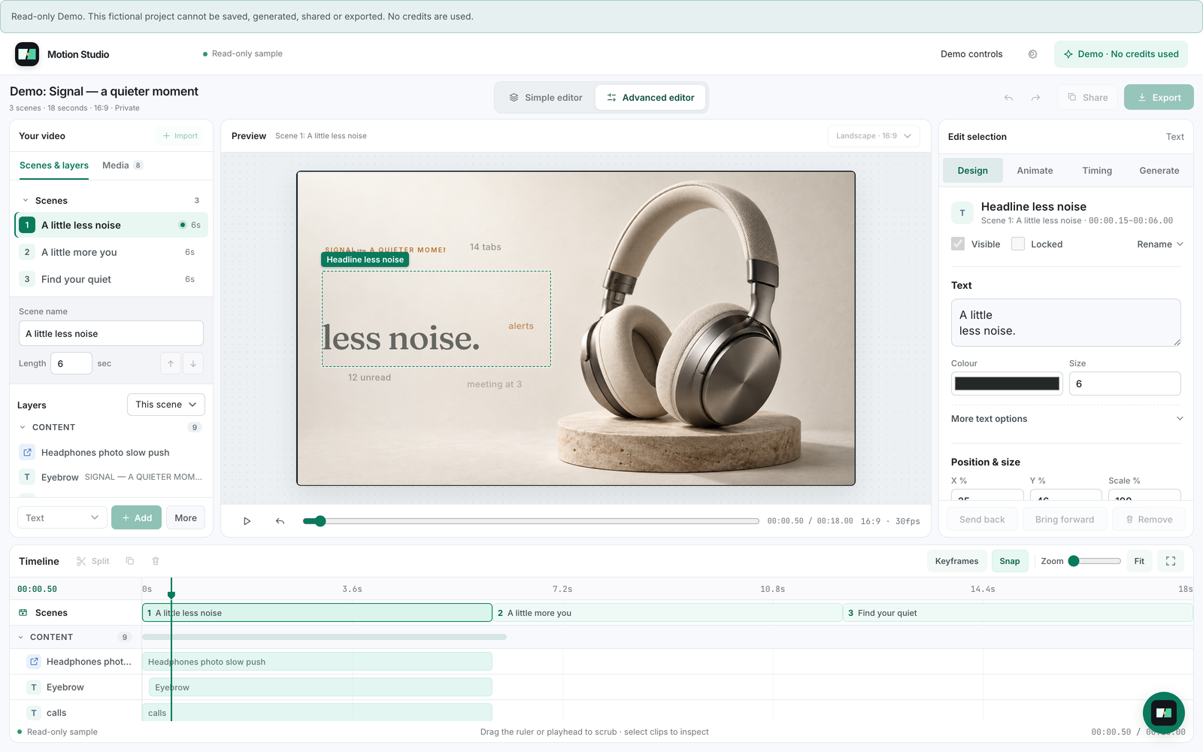
Task: Toggle the Snap button
Action: point(1010,561)
